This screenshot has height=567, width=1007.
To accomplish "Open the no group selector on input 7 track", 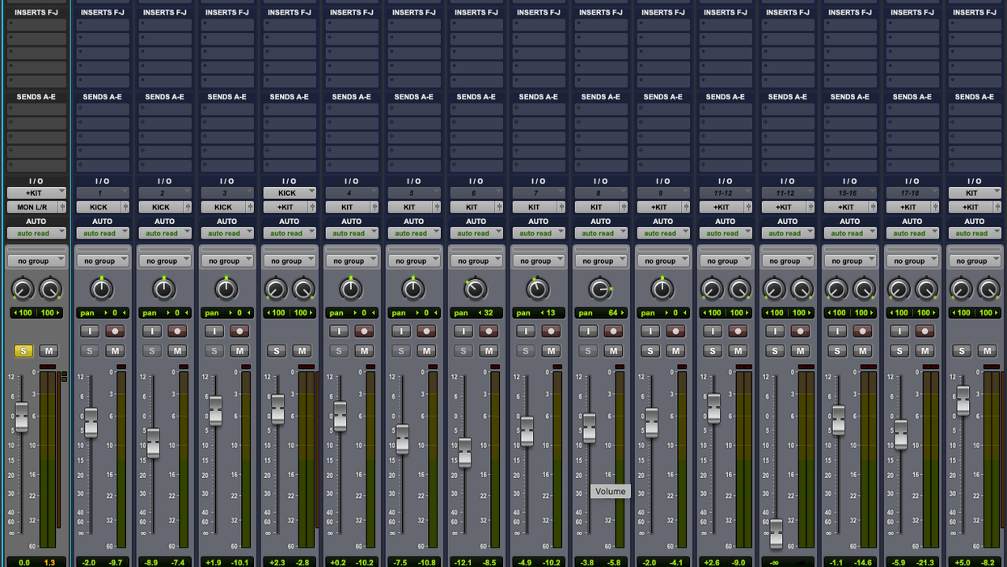I will pyautogui.click(x=538, y=260).
